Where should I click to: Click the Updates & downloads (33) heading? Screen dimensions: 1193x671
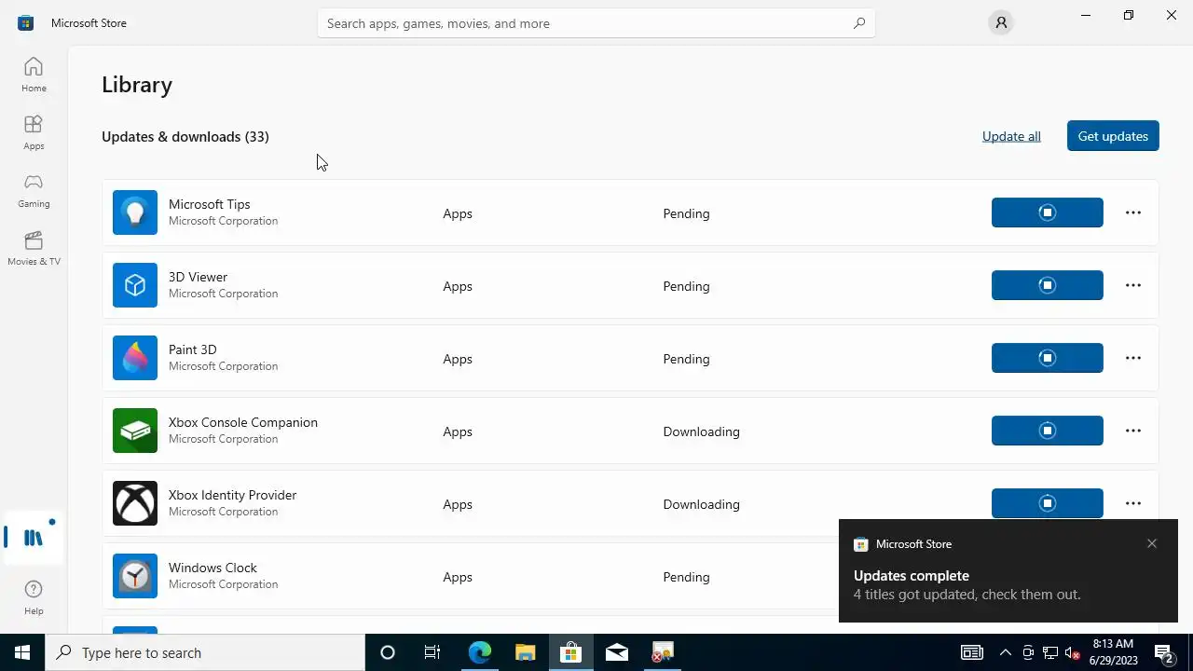click(x=185, y=136)
